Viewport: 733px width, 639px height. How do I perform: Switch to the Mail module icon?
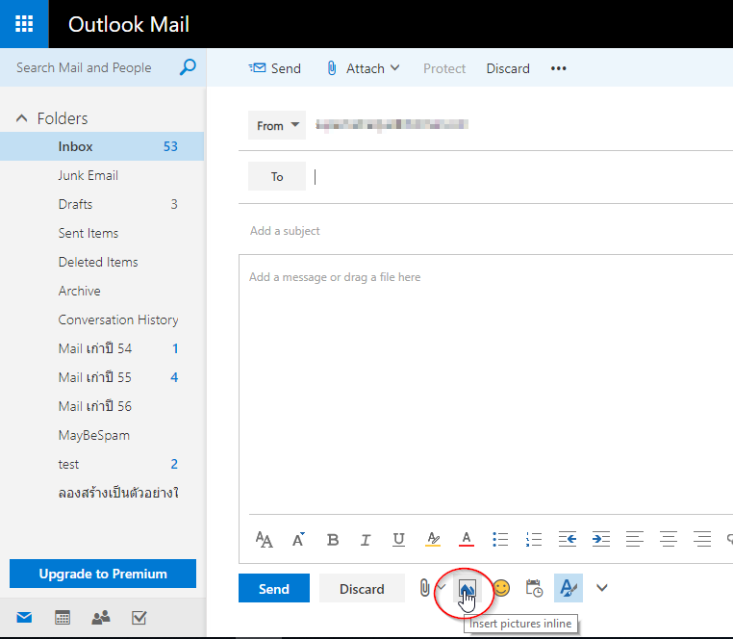(24, 618)
